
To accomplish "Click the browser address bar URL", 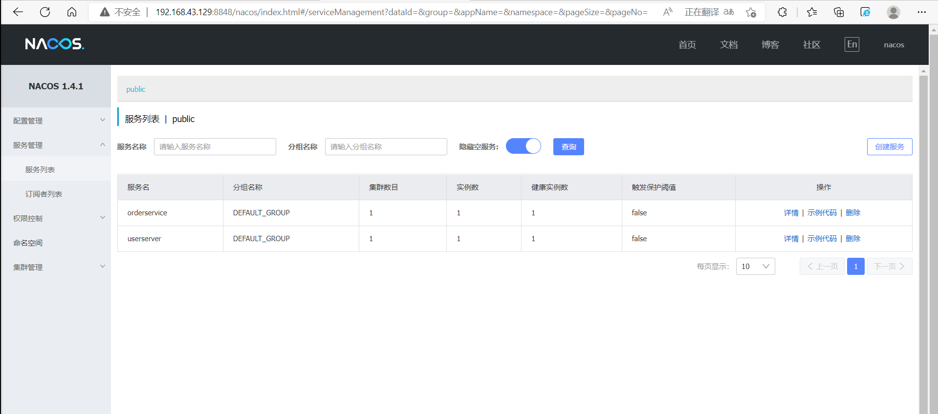I will [x=401, y=12].
